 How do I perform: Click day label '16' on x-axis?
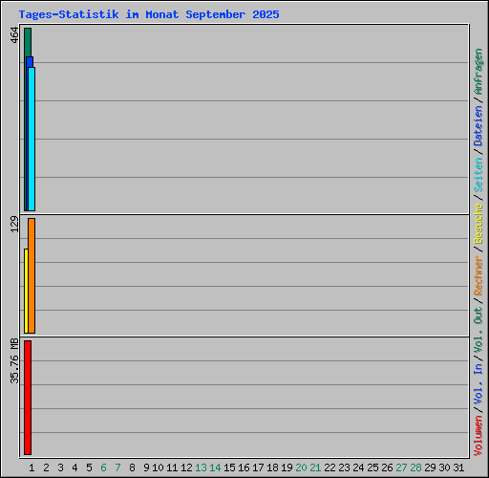tap(244, 467)
